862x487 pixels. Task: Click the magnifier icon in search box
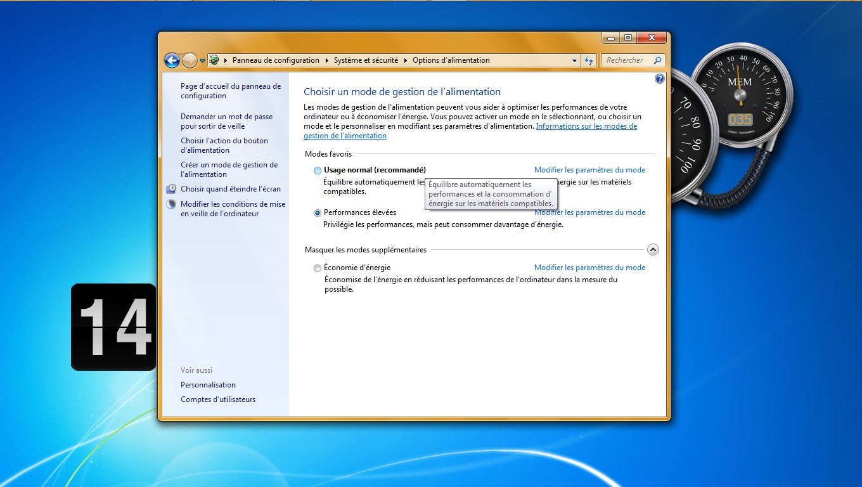657,60
